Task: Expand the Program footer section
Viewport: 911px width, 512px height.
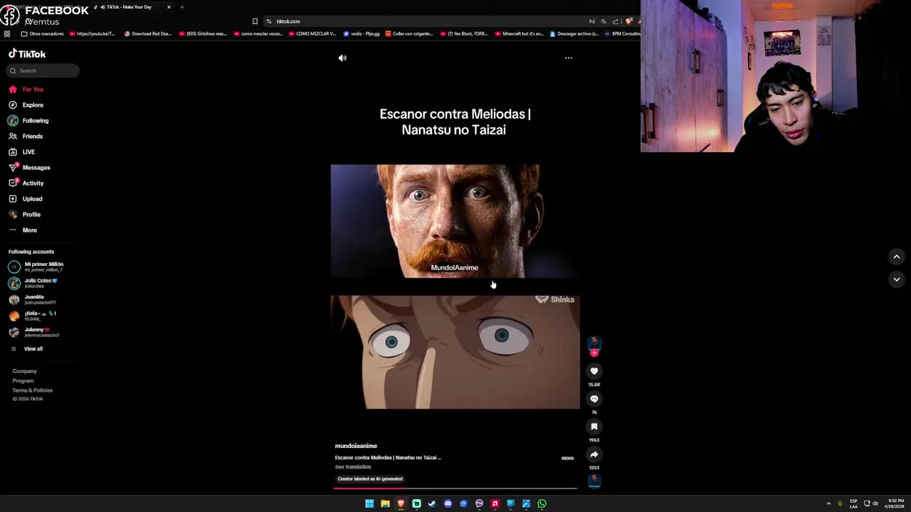Action: pyautogui.click(x=23, y=381)
